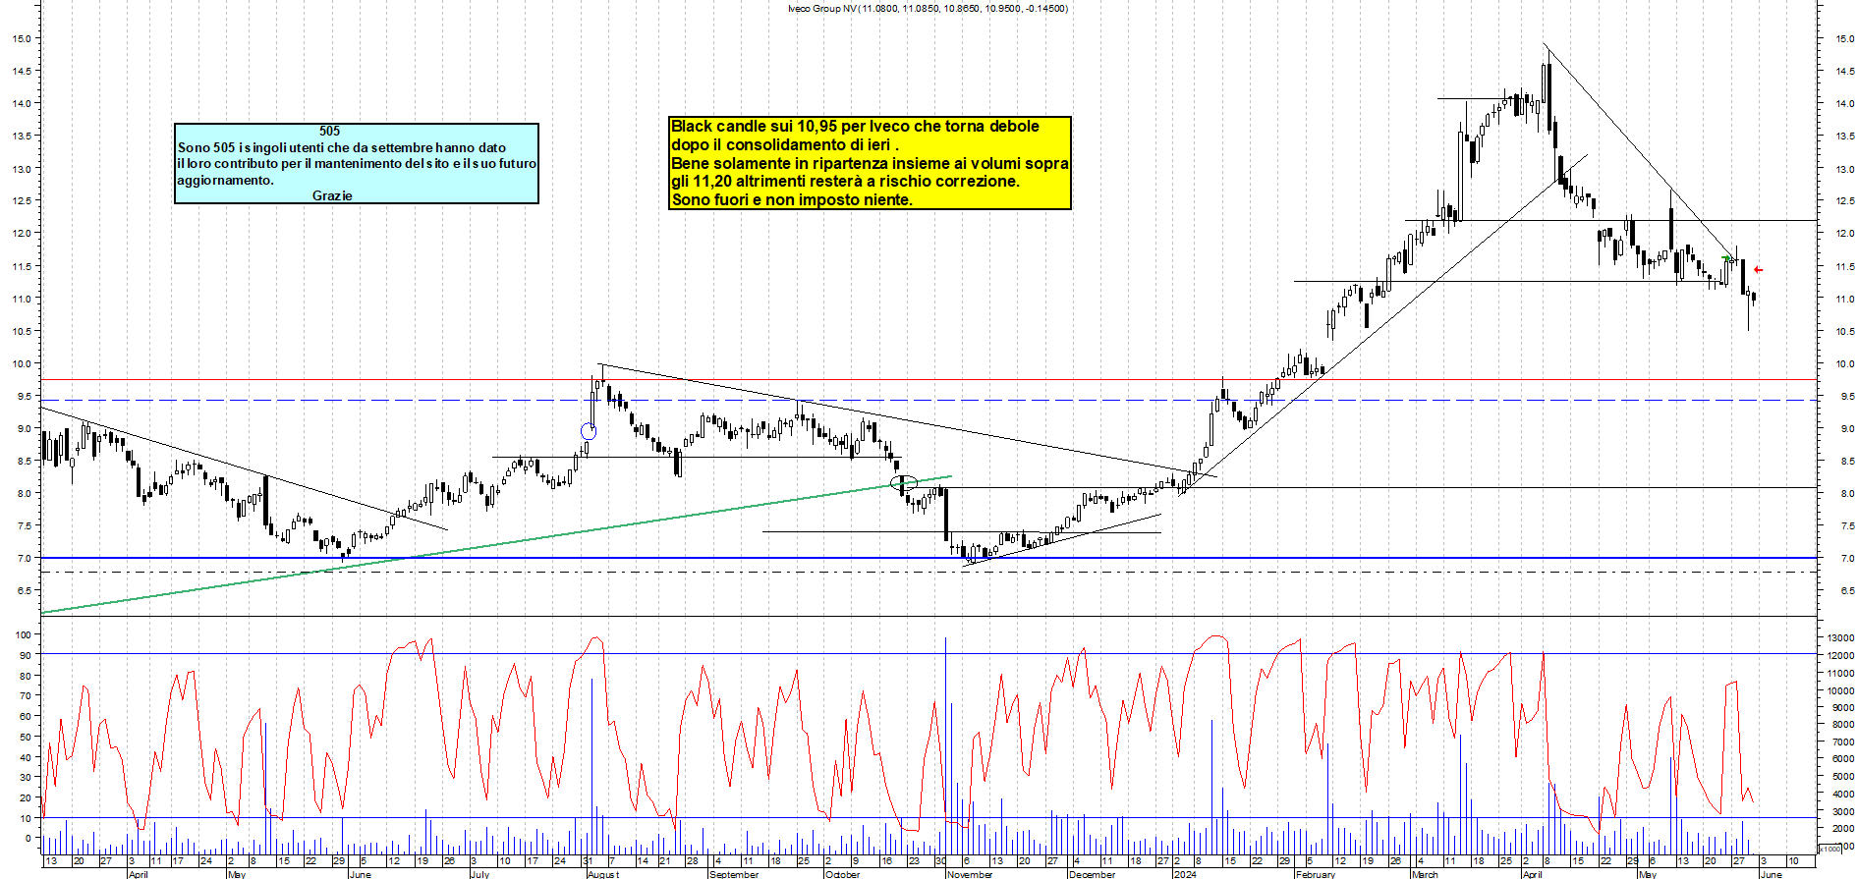Click the black ellipse marker on green trendline
This screenshot has width=1857, height=879.
(x=904, y=482)
